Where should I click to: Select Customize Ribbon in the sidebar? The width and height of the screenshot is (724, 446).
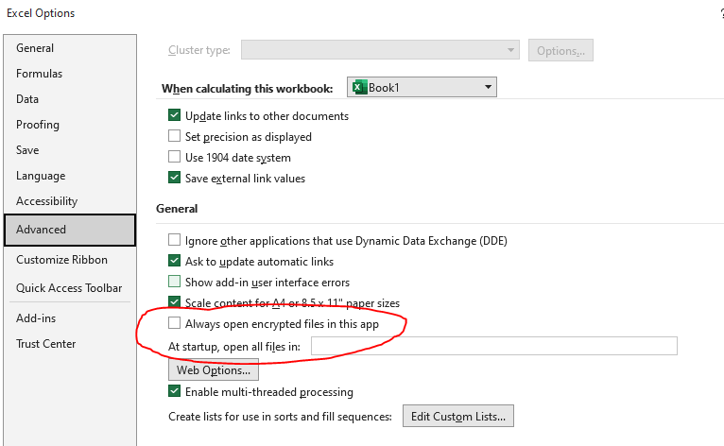pos(61,260)
